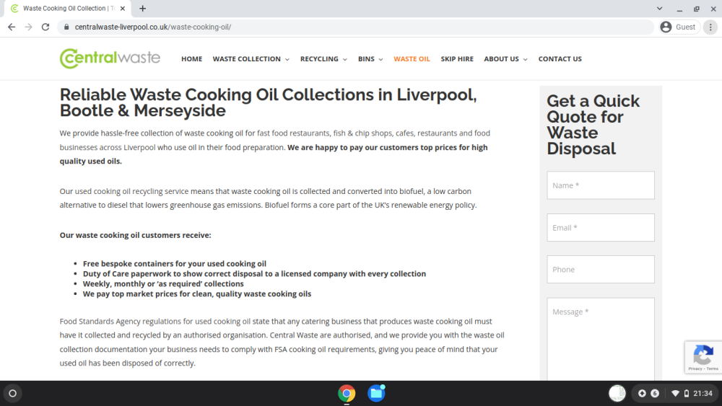Click the battery status icon
This screenshot has width=722, height=406.
687,394
